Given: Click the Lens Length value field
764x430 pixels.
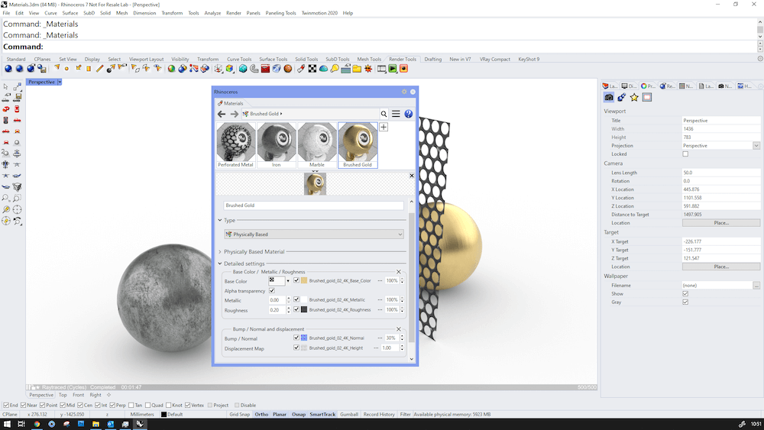Looking at the screenshot, I should pyautogui.click(x=721, y=173).
